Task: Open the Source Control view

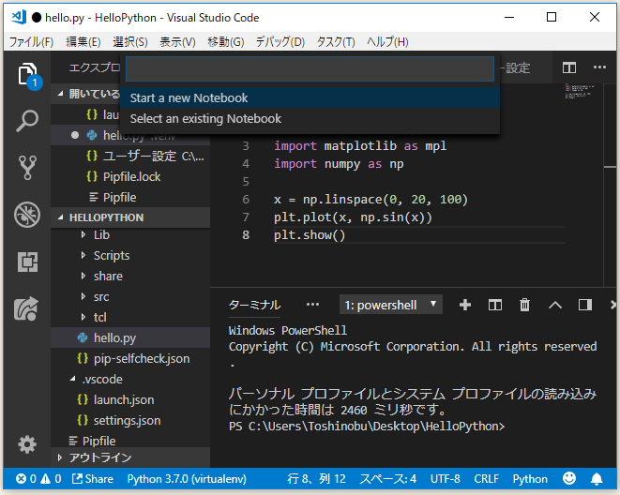Action: coord(27,168)
